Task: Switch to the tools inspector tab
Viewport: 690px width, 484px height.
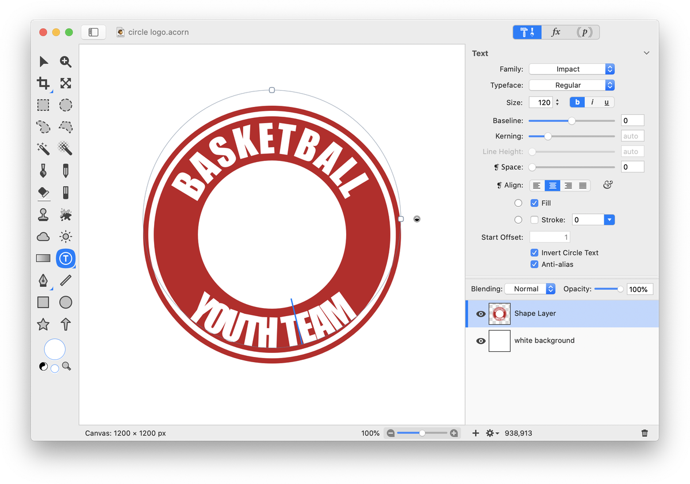Action: (x=527, y=32)
